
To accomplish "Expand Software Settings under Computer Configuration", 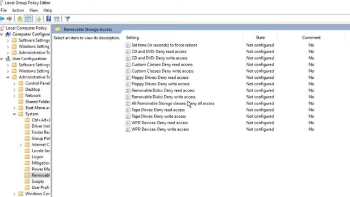I will pyautogui.click(x=8, y=40).
